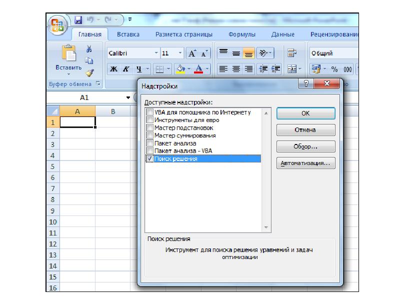Apply bold formatting with Ж button
This screenshot has width=400, height=300.
(113, 69)
